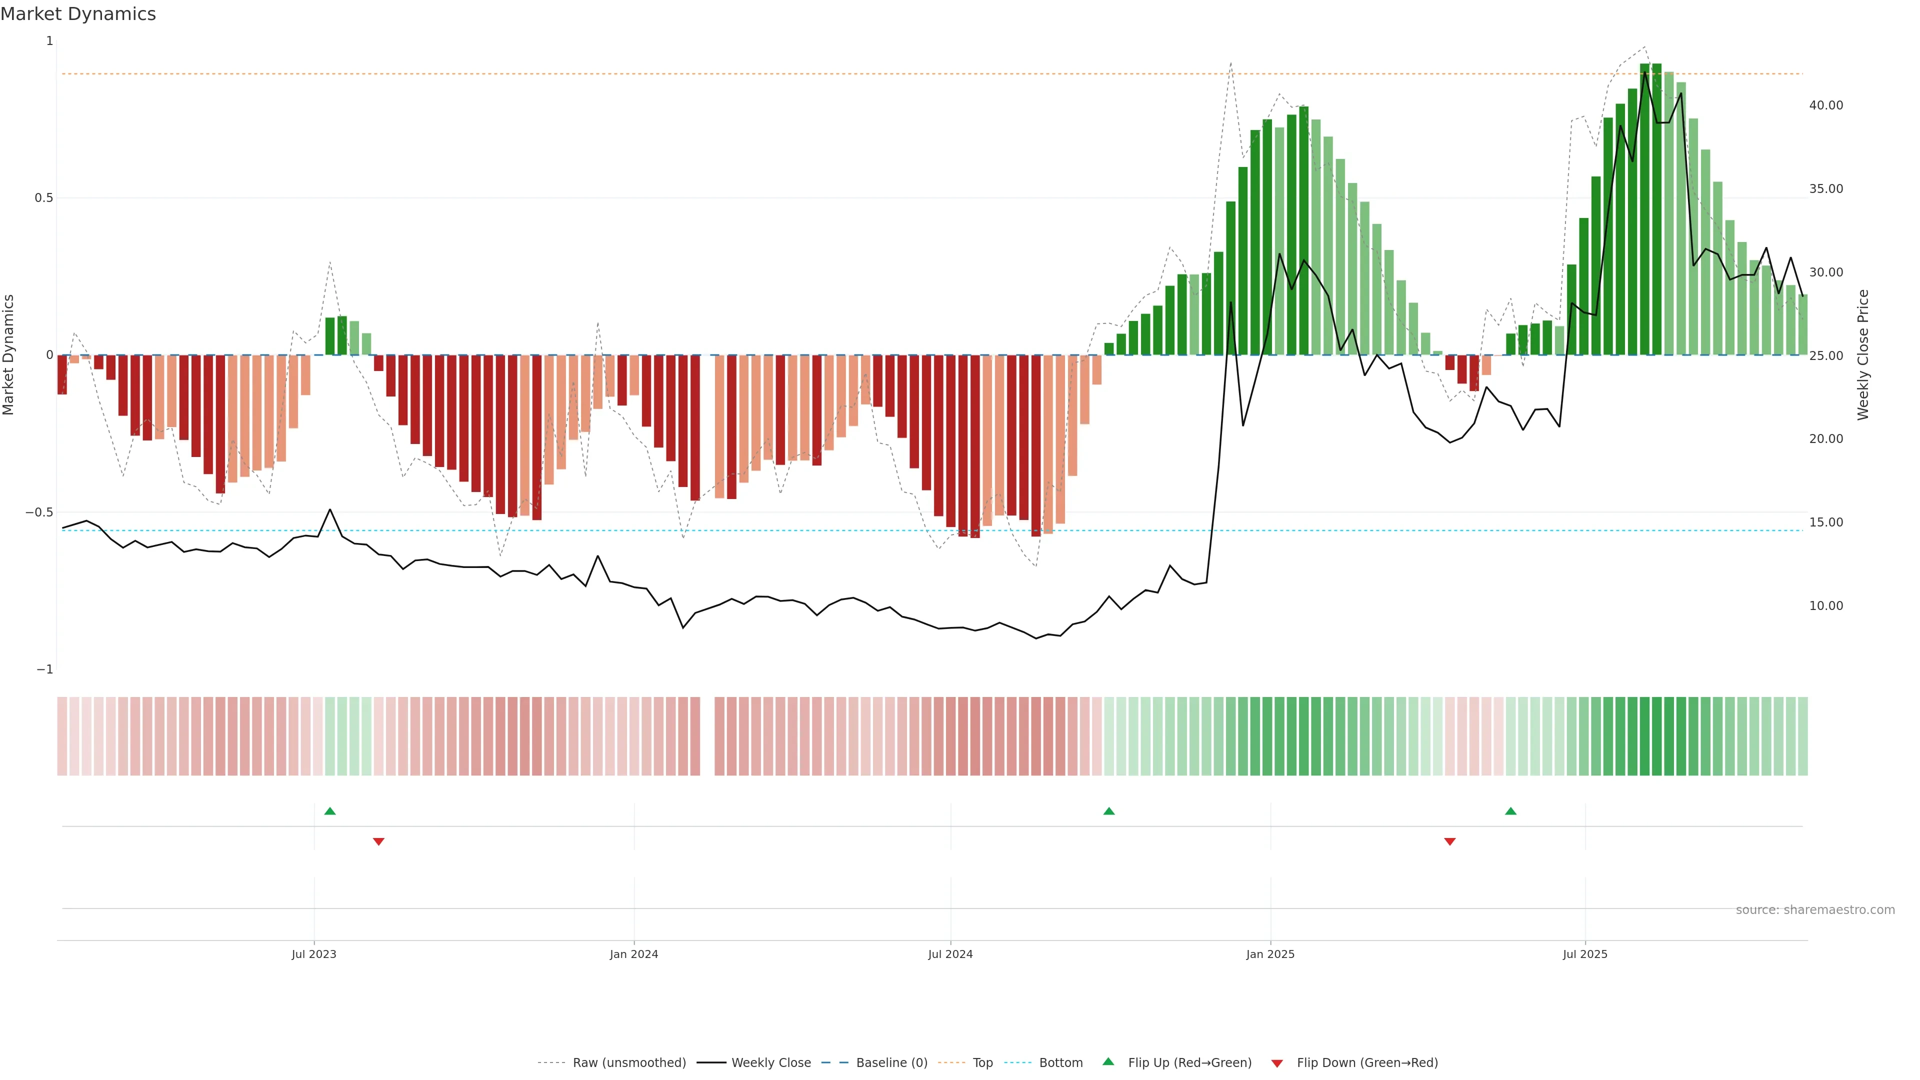Toggle the Baseline (0) legend entry
Viewport: 1920px width, 1080px height.
coord(891,1063)
